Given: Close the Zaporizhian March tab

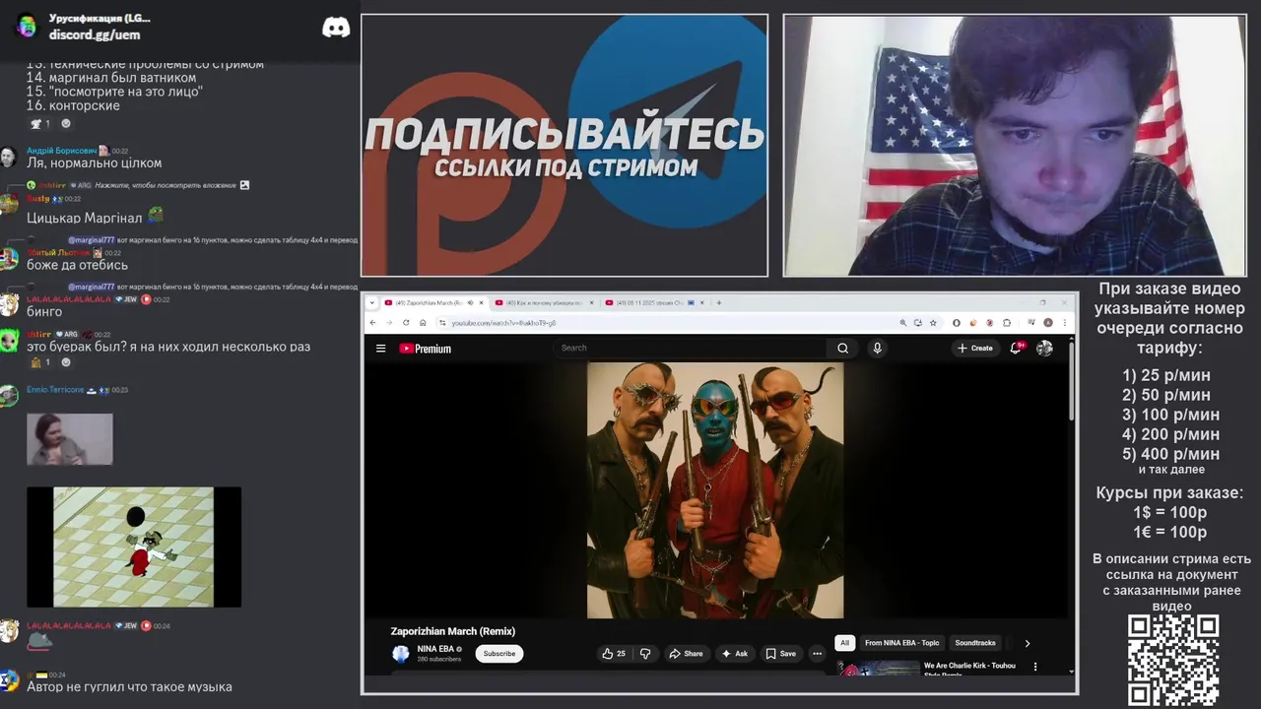Looking at the screenshot, I should (x=481, y=302).
